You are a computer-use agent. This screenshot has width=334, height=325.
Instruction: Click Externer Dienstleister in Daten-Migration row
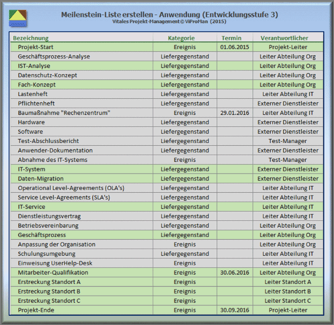[288, 179]
